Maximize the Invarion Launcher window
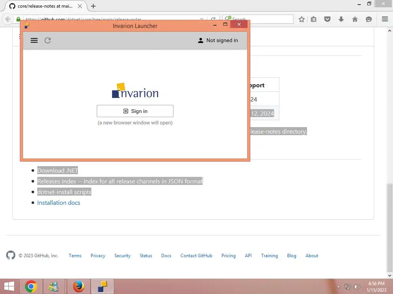The width and height of the screenshot is (393, 294). 225,24
